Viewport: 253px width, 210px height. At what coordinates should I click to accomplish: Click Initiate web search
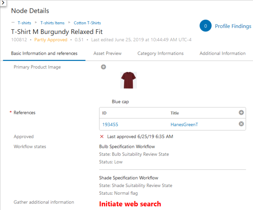coord(130,204)
